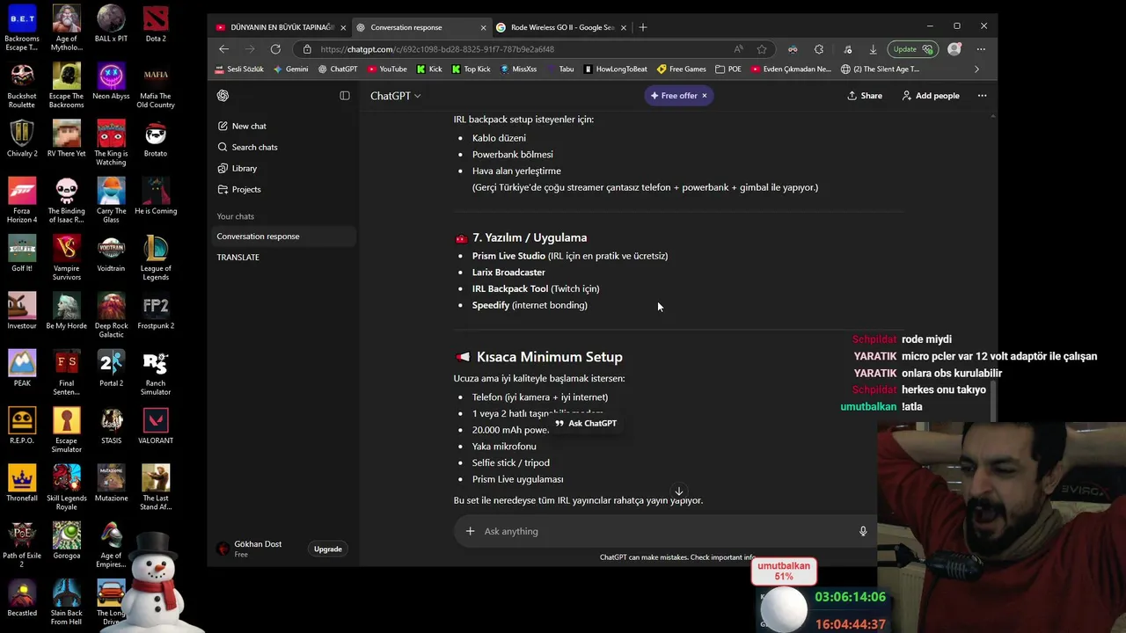Open ChatGPT conversation options three dots
This screenshot has height=633, width=1126.
coord(982,96)
